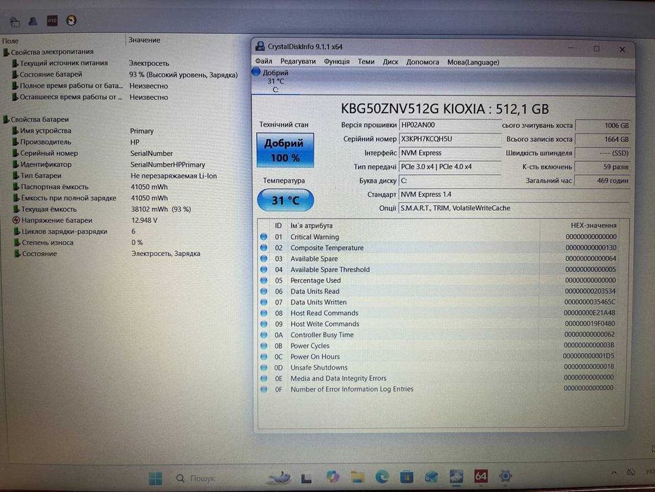The image size is (655, 492).
Task: Open Settings gear on the taskbar
Action: click(505, 476)
